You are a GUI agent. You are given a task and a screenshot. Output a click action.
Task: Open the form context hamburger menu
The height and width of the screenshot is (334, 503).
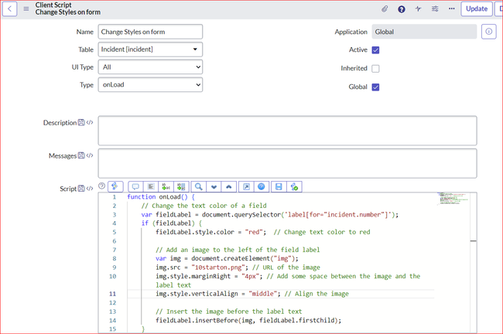point(26,9)
